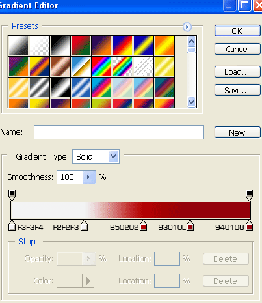Choose the blue, yellow, blue preset
Viewport: 262px width, 303px height.
point(143,46)
